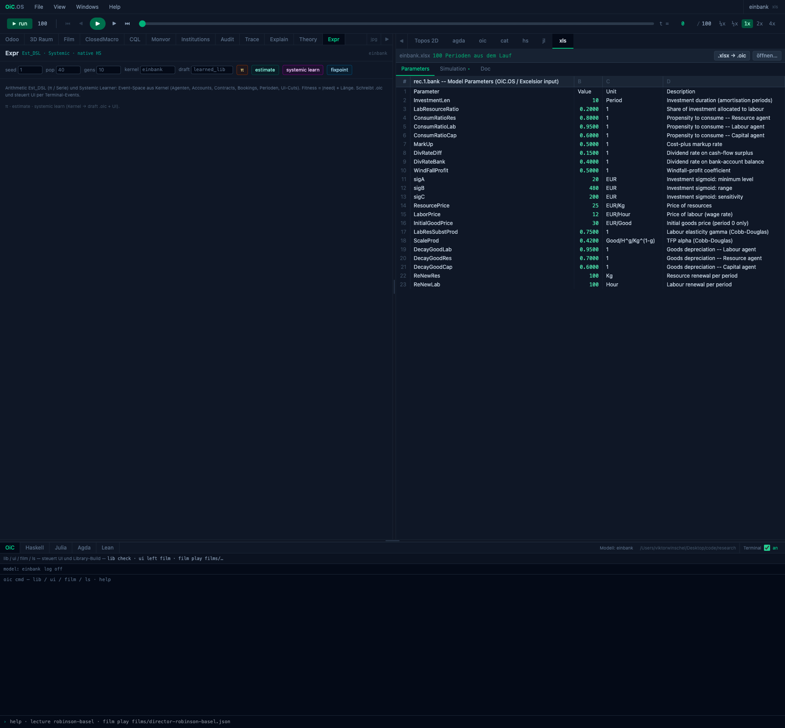Click the öffnen... button

click(x=767, y=56)
